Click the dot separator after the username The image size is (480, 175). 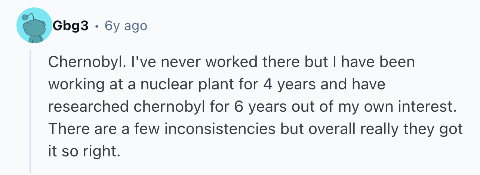97,26
